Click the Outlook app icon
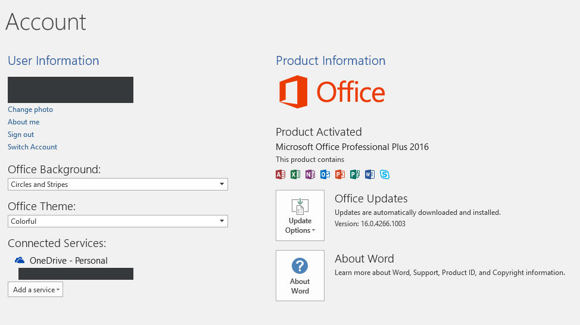 (x=325, y=174)
